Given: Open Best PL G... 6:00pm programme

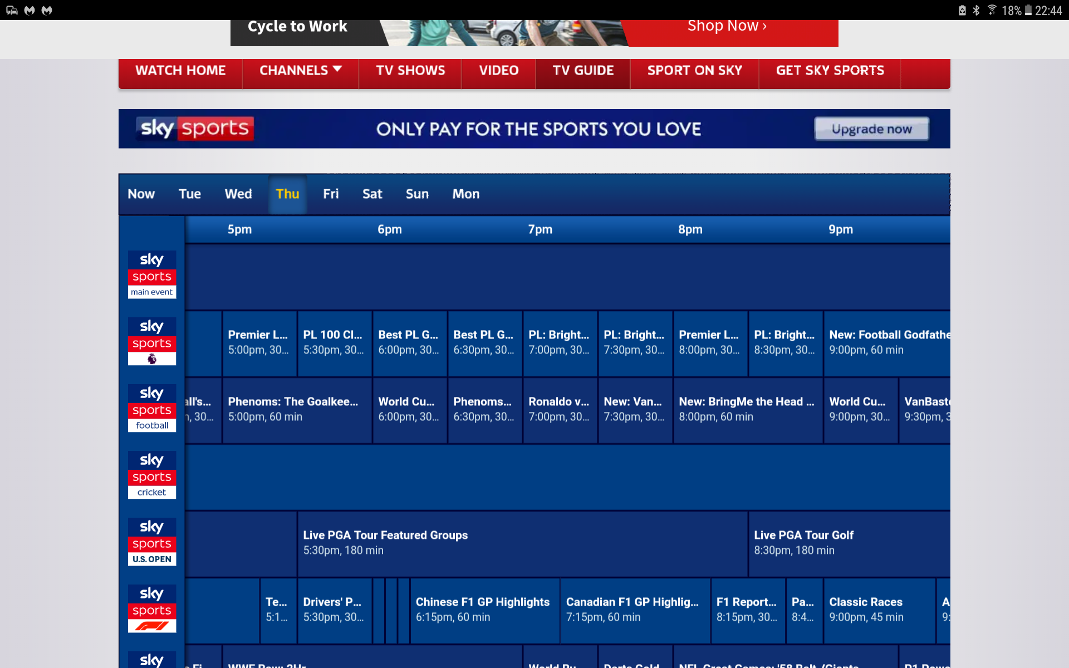Looking at the screenshot, I should (410, 343).
